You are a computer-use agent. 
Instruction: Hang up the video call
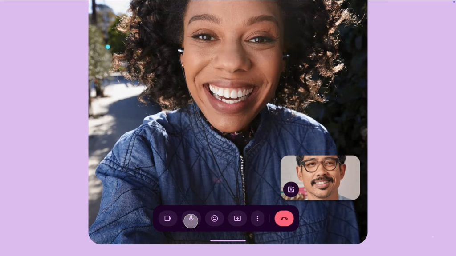click(x=284, y=218)
